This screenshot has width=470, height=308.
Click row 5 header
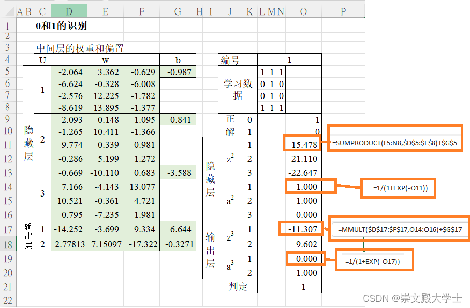tap(8, 72)
